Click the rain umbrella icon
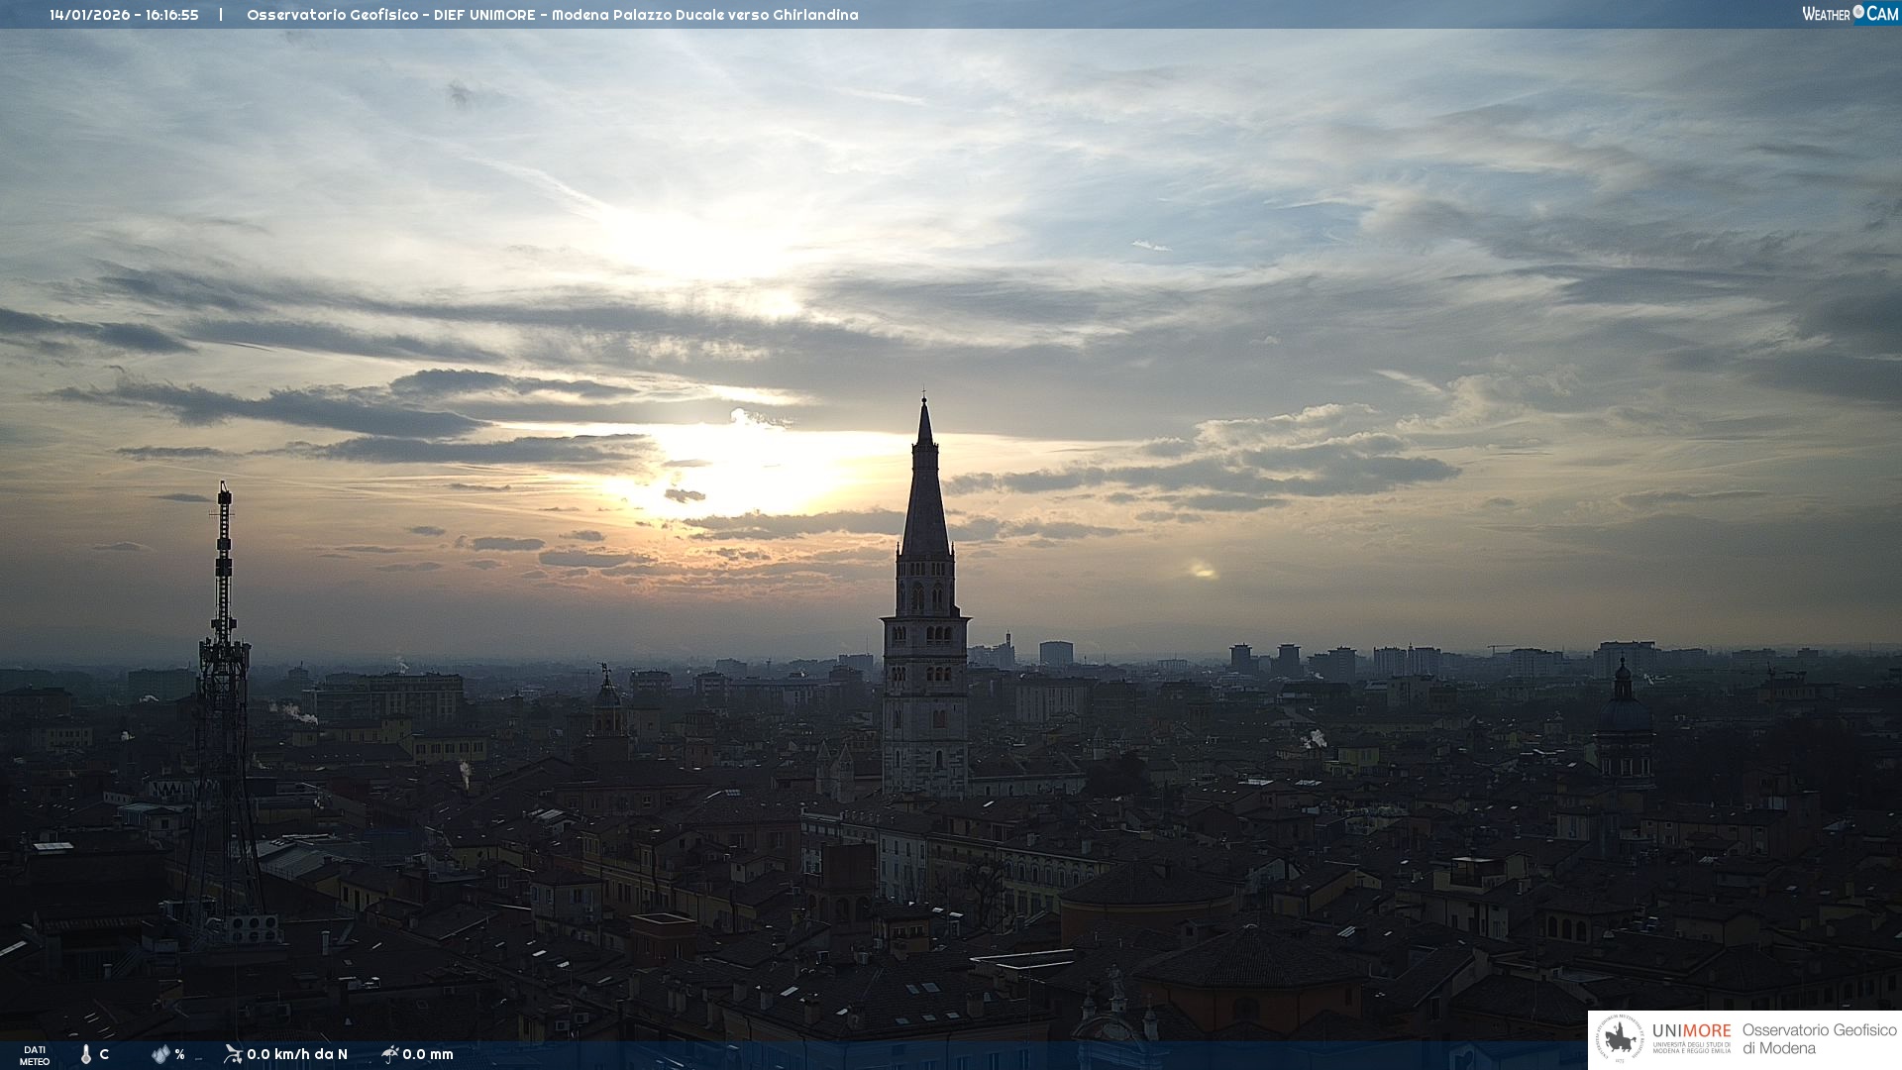Image resolution: width=1902 pixels, height=1070 pixels. point(390,1053)
